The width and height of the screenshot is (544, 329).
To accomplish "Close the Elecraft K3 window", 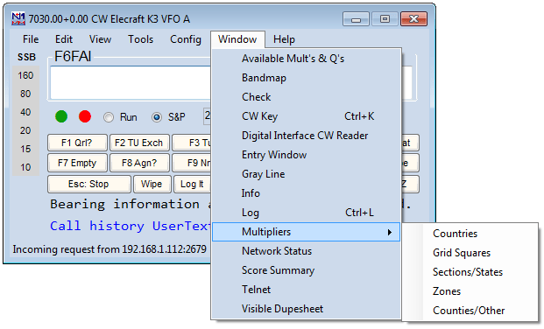I will [413, 19].
